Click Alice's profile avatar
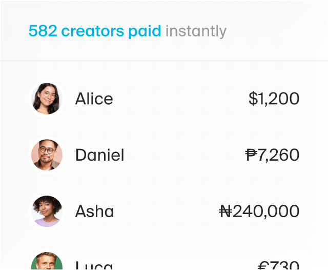Viewport: 328px width, 270px height. tap(47, 99)
